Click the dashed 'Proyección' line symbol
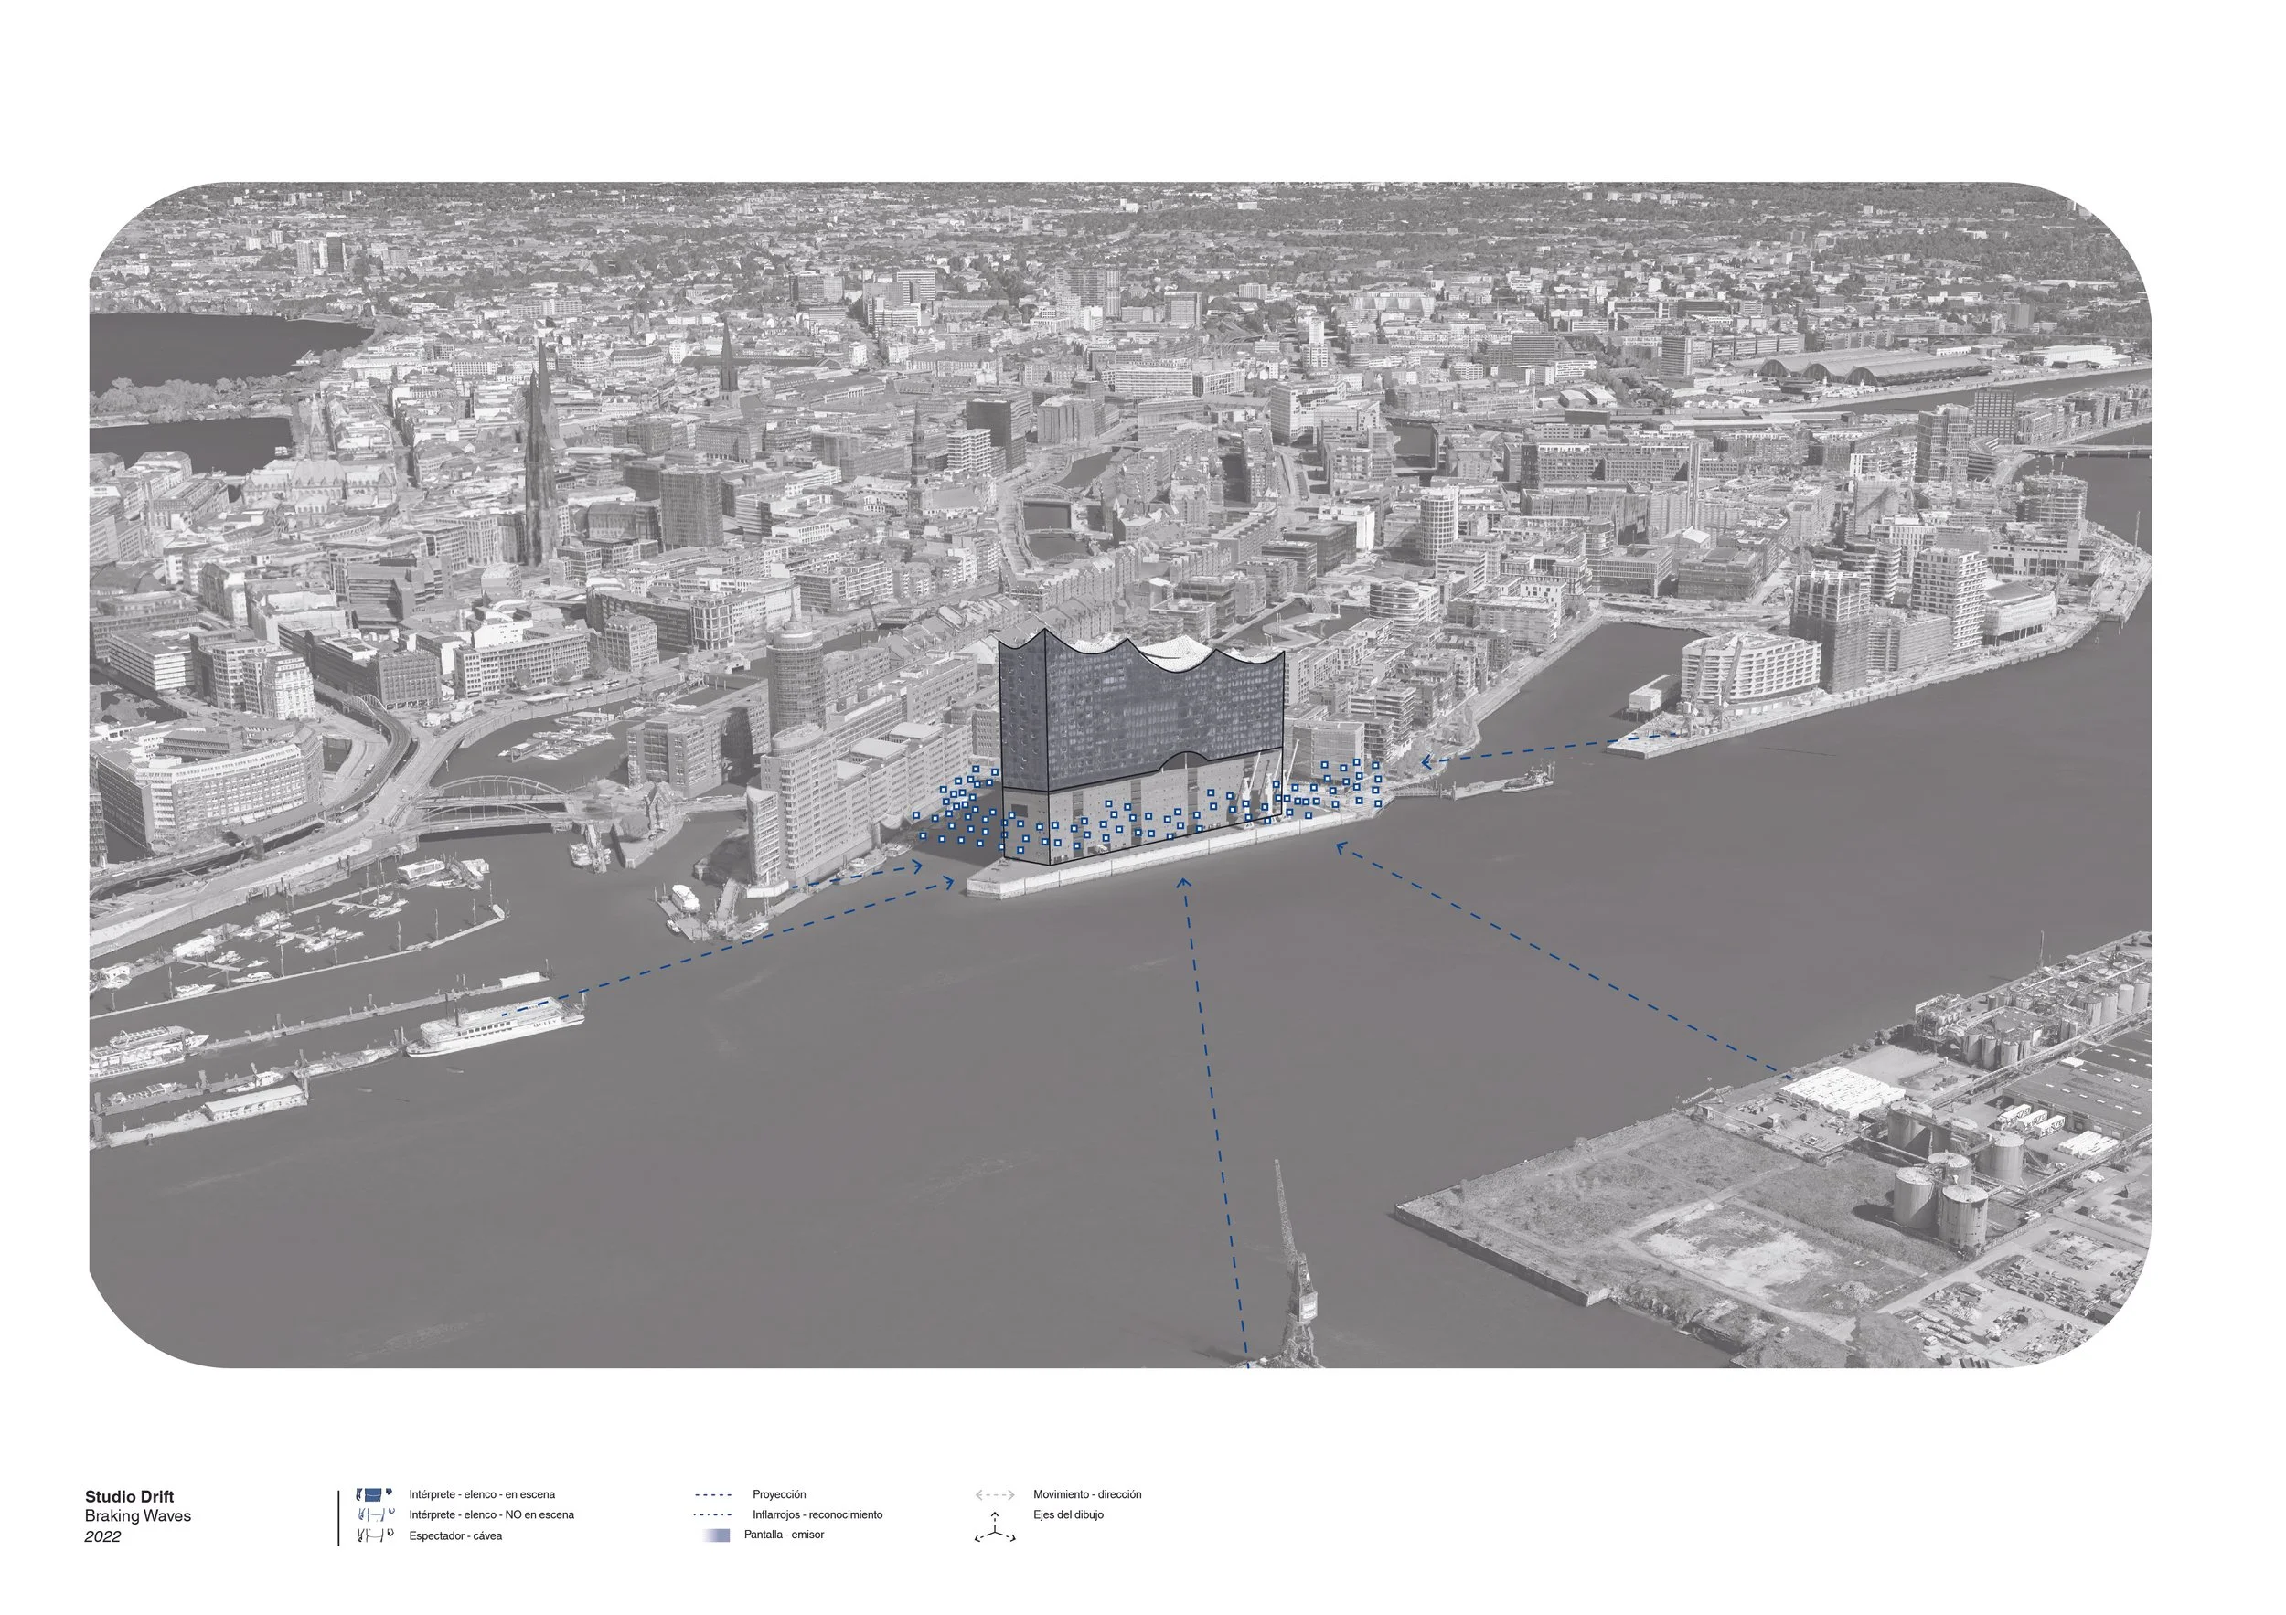The image size is (2286, 1615). click(713, 1494)
